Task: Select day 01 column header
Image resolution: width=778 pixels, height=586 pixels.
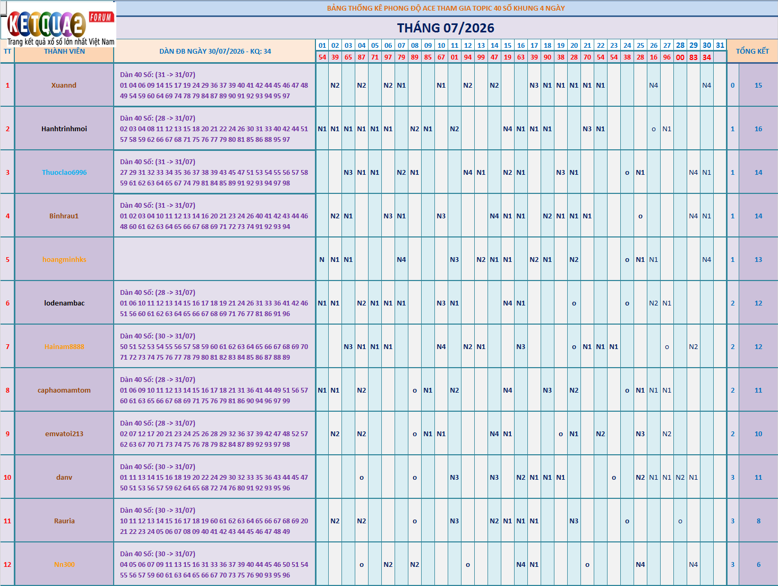Action: tap(322, 45)
